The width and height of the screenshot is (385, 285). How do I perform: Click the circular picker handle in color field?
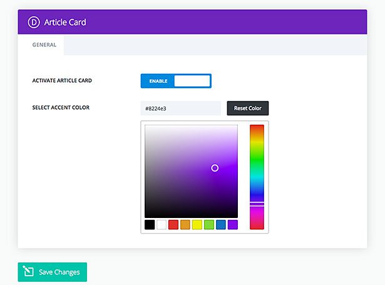(215, 168)
